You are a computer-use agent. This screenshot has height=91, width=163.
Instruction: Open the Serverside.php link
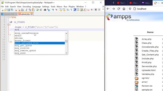149,66
